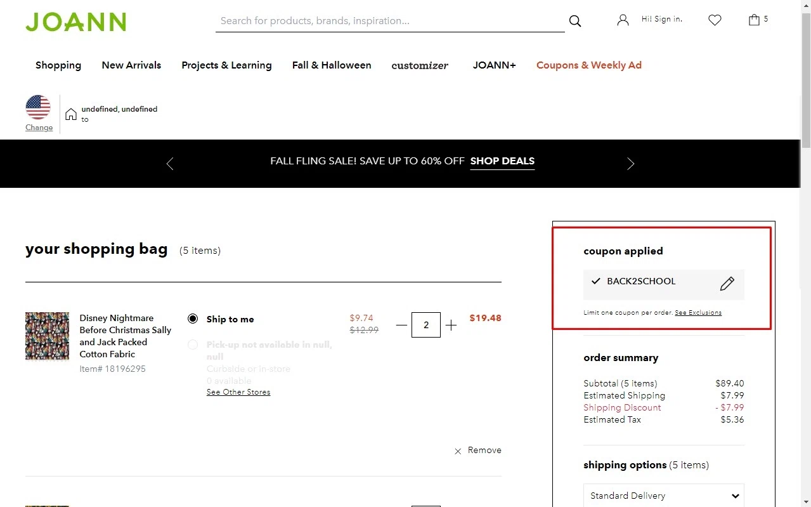This screenshot has width=811, height=507.
Task: Click the search magnifier icon
Action: (575, 21)
